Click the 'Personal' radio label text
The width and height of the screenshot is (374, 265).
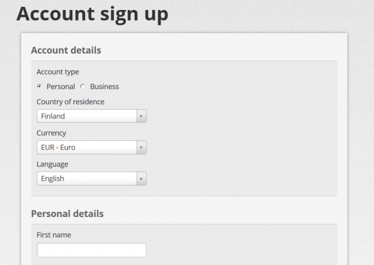point(61,87)
